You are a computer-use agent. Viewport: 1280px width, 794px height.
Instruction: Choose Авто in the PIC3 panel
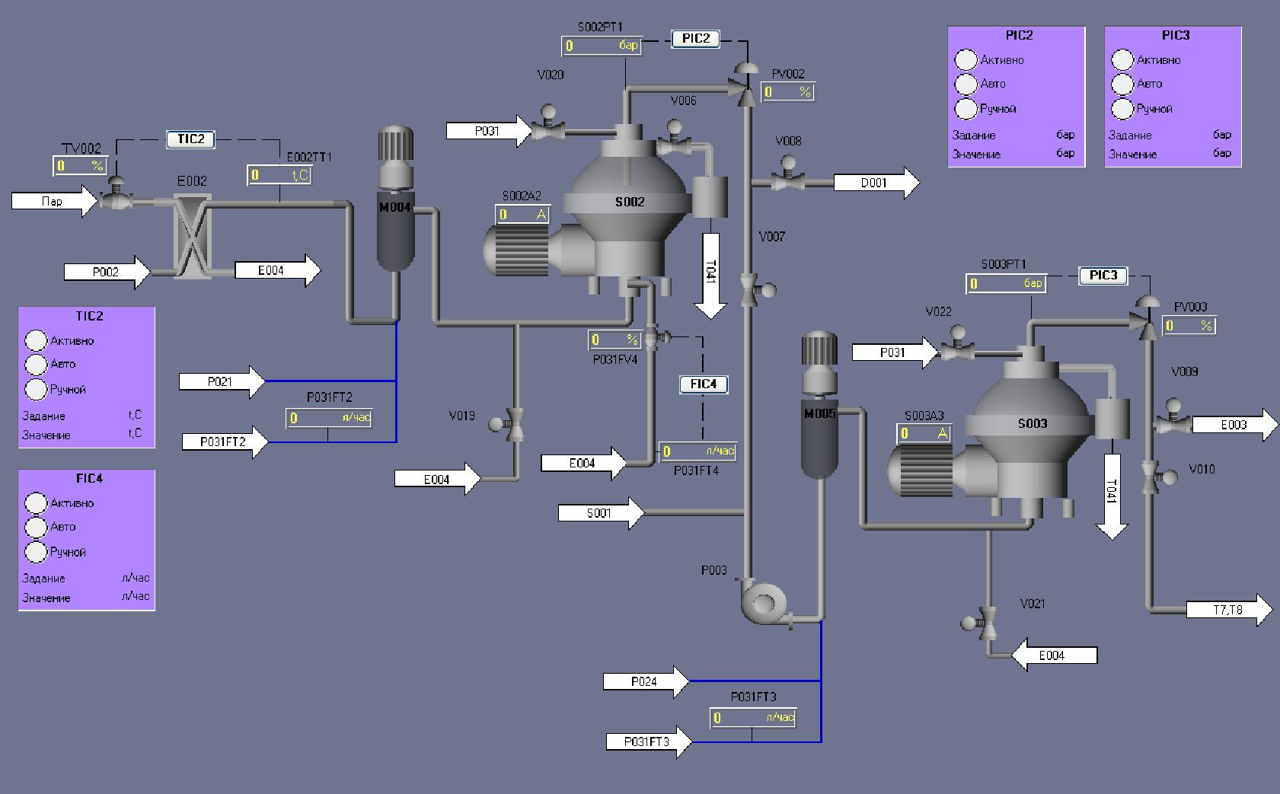[1122, 84]
